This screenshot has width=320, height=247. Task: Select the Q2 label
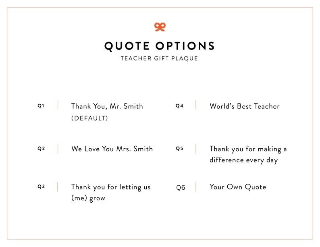click(41, 148)
